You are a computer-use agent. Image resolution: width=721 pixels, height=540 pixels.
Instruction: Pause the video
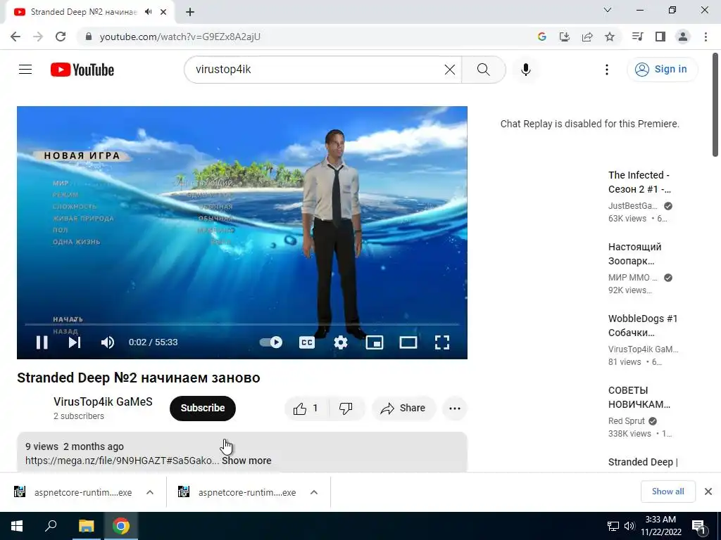click(x=42, y=342)
